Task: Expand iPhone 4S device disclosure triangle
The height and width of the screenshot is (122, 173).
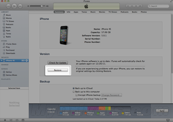Action: coord(2,60)
